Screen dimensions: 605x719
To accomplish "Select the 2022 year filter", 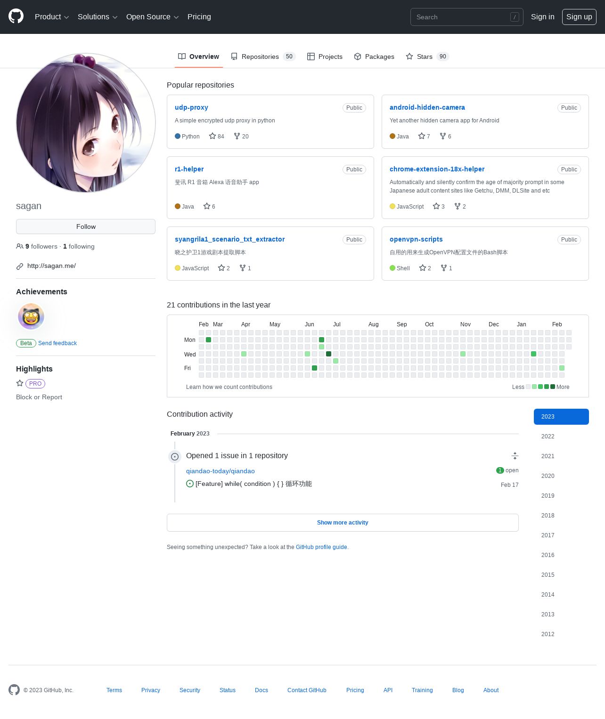I will coord(561,436).
